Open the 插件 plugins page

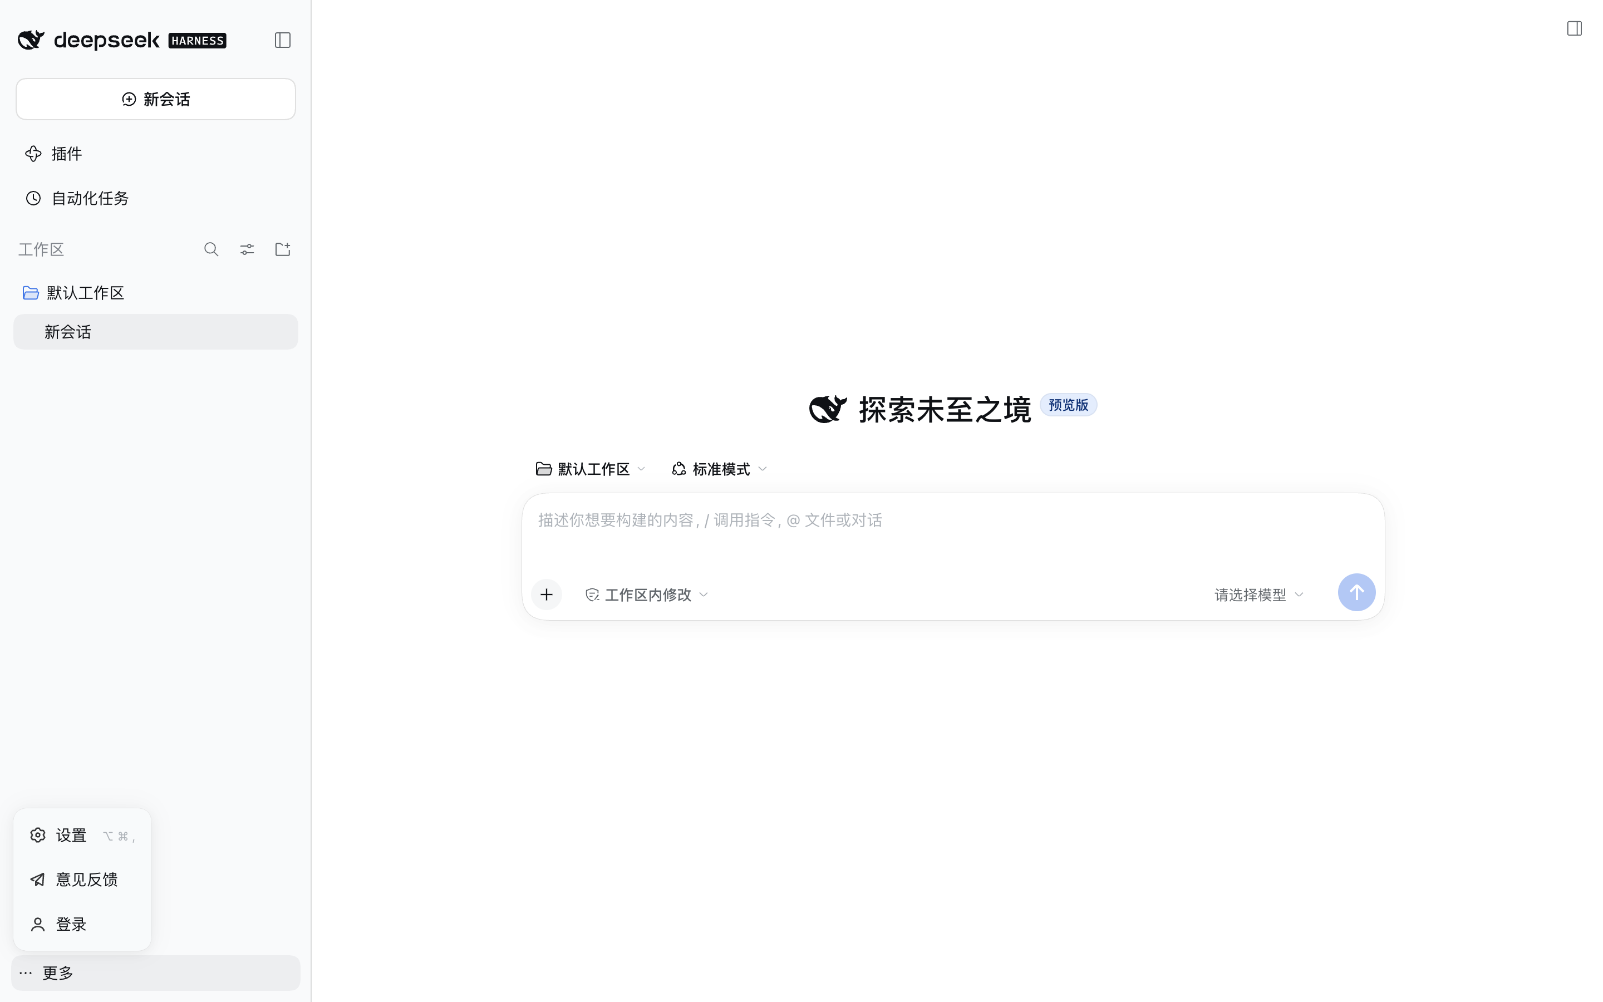pyautogui.click(x=156, y=154)
